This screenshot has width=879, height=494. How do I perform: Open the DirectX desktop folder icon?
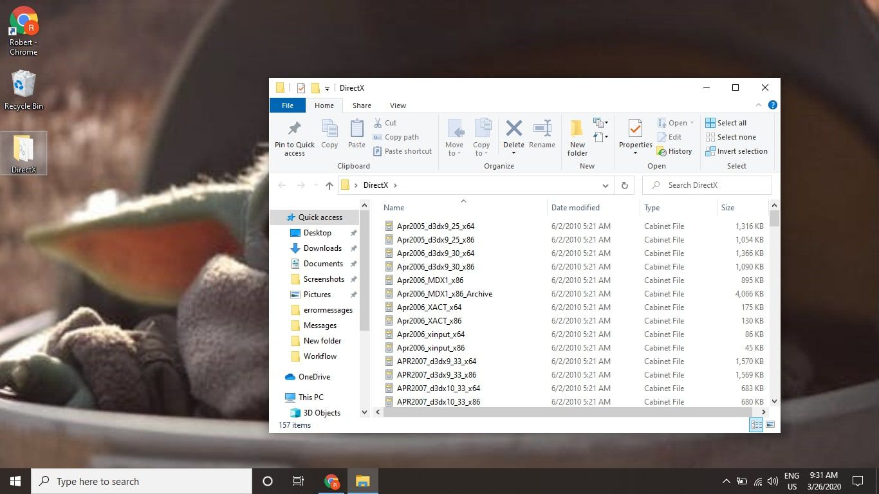(x=24, y=154)
